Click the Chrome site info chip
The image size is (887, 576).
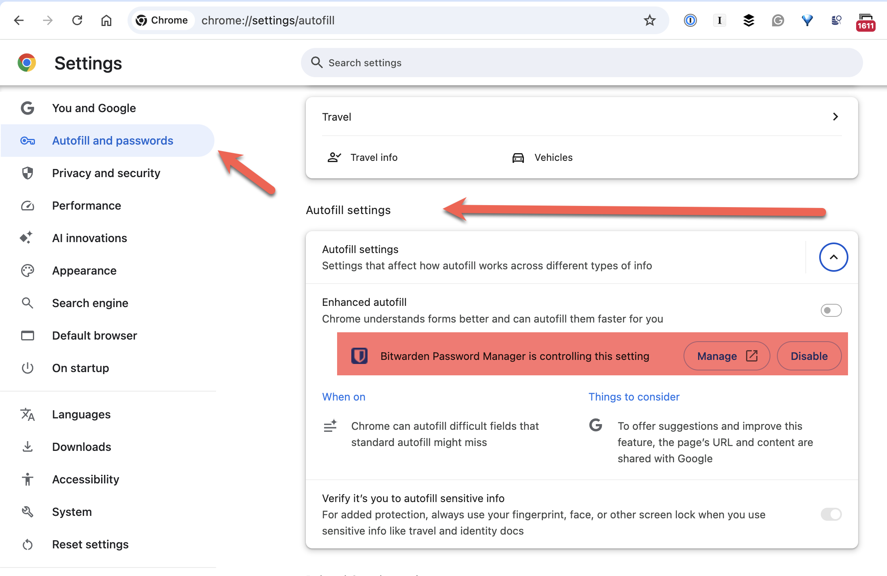[x=163, y=20]
